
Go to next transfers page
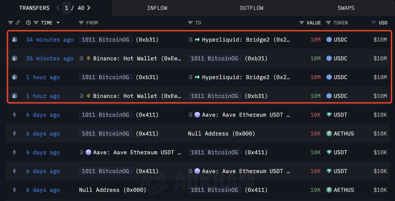click(x=89, y=8)
